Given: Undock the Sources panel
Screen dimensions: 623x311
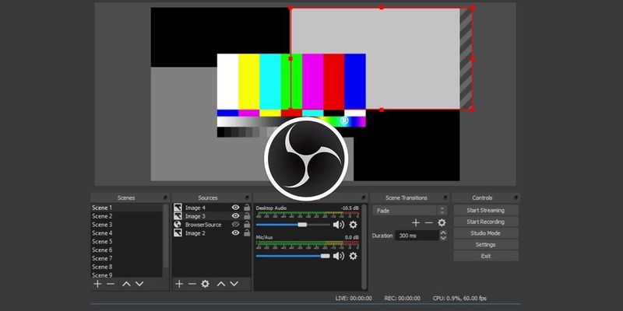Looking at the screenshot, I should pyautogui.click(x=247, y=197).
